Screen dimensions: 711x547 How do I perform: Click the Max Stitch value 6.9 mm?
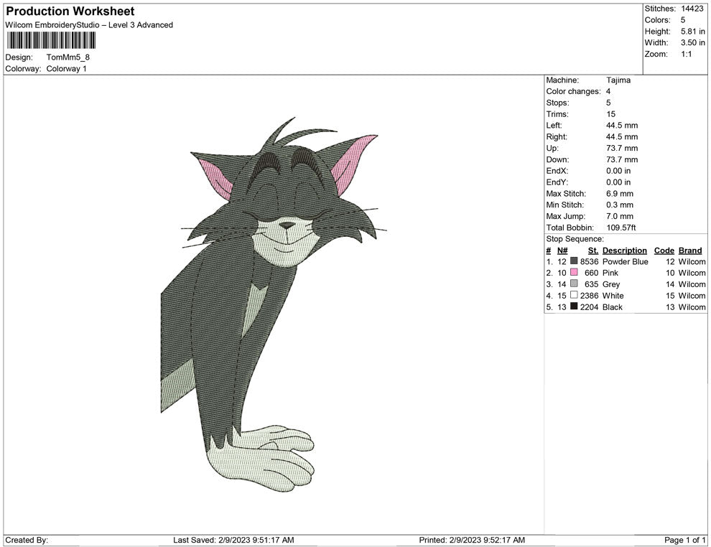(x=620, y=194)
